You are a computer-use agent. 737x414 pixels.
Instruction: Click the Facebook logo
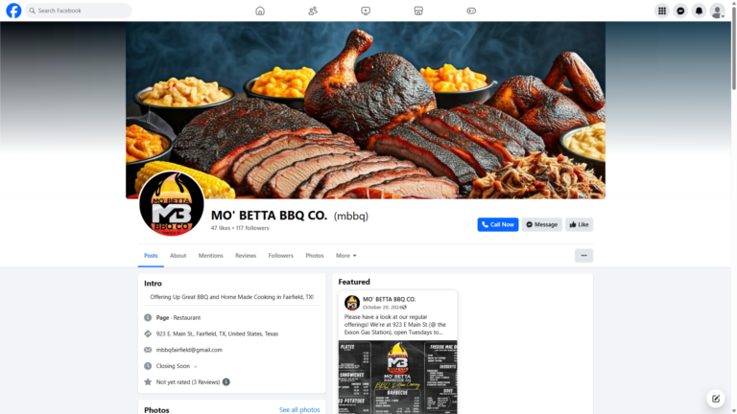click(x=13, y=11)
